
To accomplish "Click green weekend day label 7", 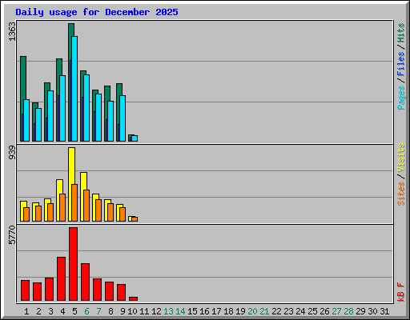I will click(x=98, y=311).
